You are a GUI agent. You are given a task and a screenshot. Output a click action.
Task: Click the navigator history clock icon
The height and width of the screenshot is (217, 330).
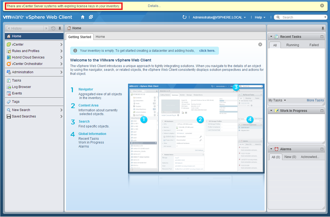54,28
